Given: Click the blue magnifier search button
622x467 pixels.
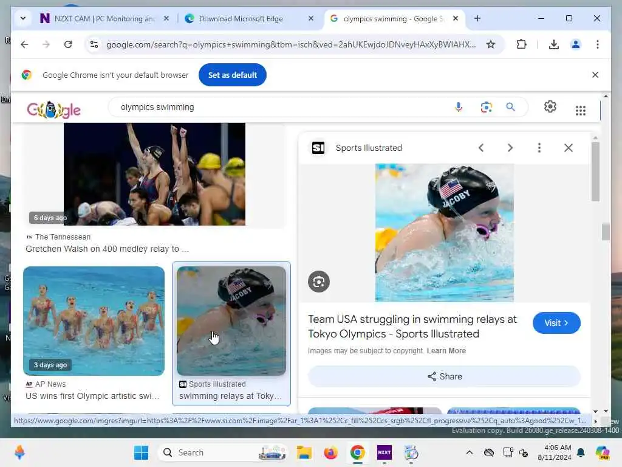Looking at the screenshot, I should pyautogui.click(x=510, y=107).
